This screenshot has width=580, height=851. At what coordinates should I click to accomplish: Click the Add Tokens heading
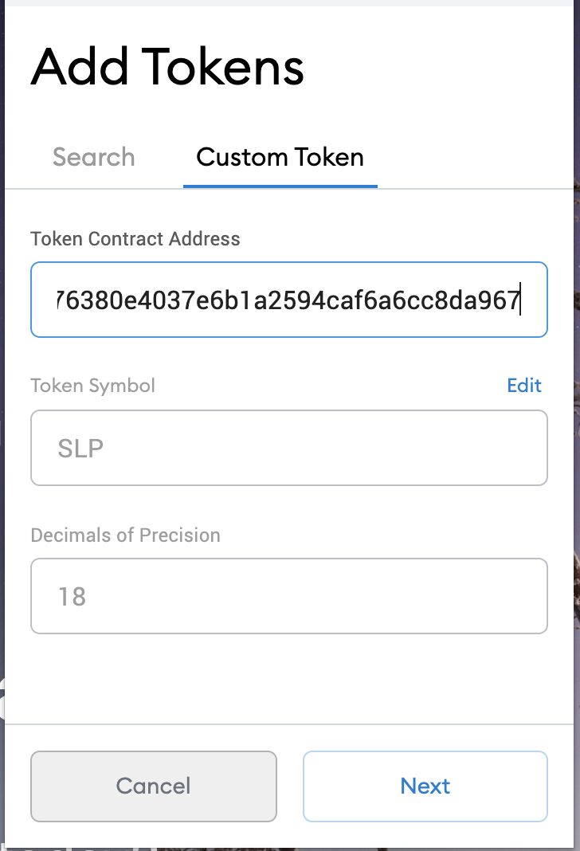tap(167, 67)
